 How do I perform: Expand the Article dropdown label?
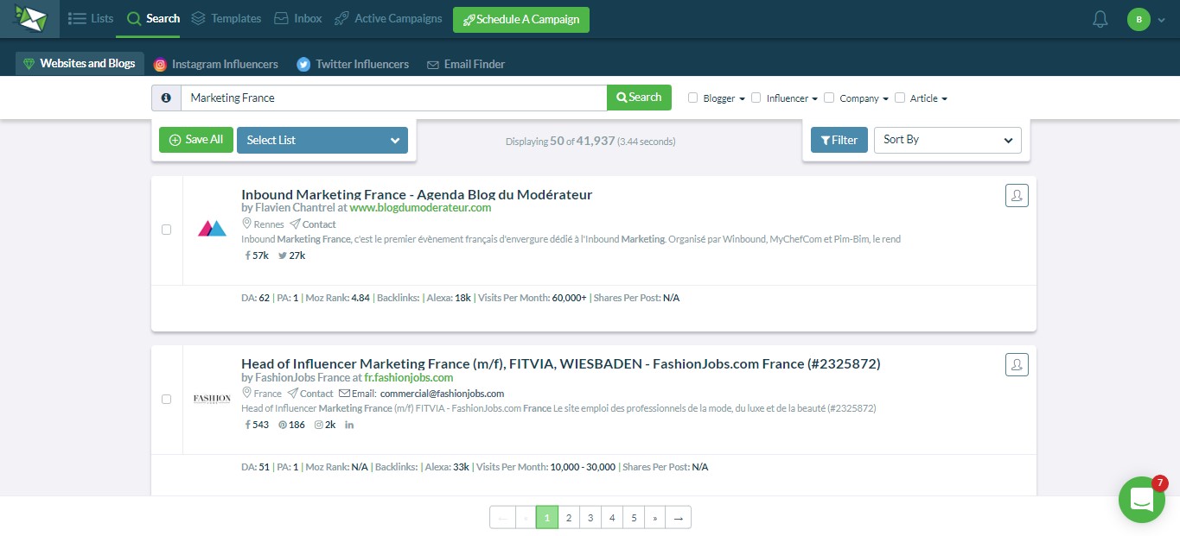click(x=928, y=98)
